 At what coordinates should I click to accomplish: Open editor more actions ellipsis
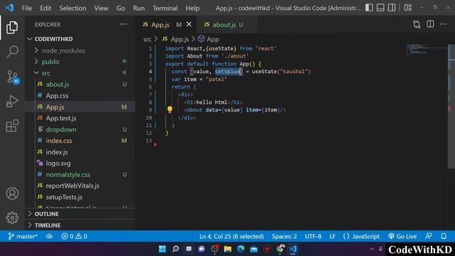tap(444, 24)
